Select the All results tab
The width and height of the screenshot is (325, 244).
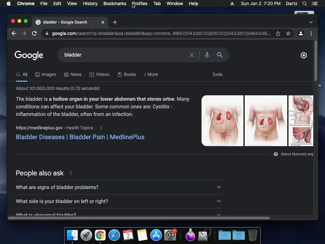pos(22,74)
